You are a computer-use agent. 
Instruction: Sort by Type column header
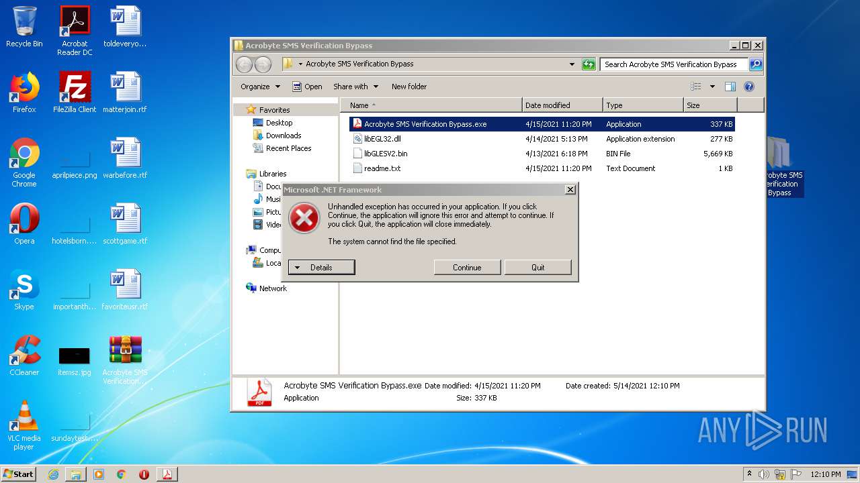pyautogui.click(x=643, y=105)
